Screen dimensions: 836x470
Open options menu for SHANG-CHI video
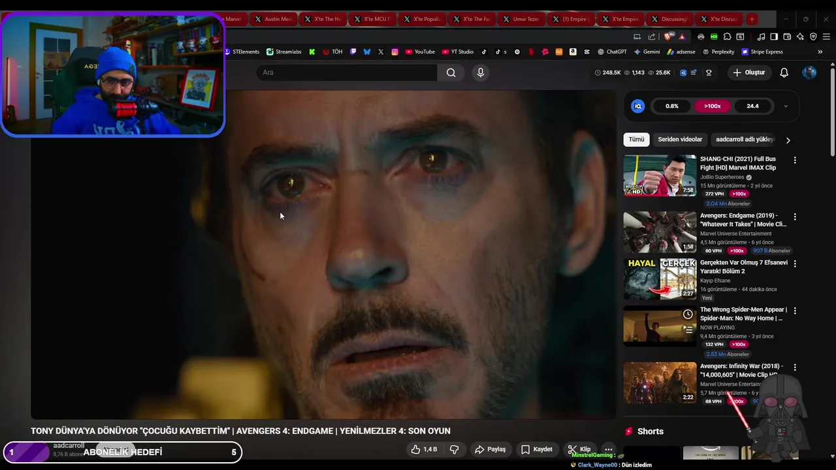click(x=795, y=160)
